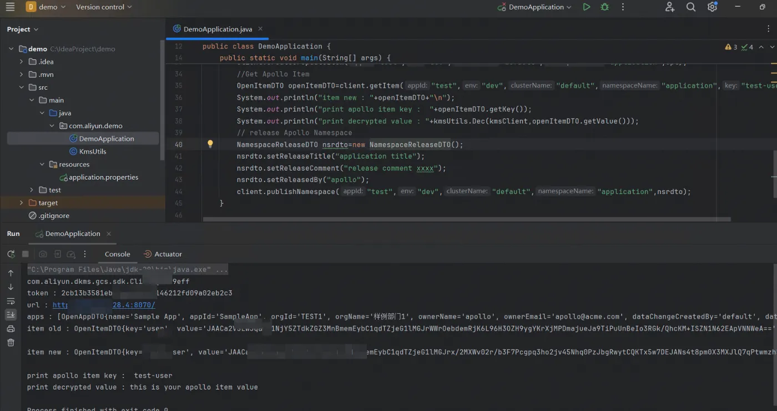Toggle soft-wrap in console
Viewport: 777px width, 411px height.
pyautogui.click(x=11, y=301)
